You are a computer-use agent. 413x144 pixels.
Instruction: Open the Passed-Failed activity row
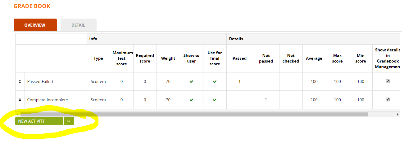click(40, 81)
